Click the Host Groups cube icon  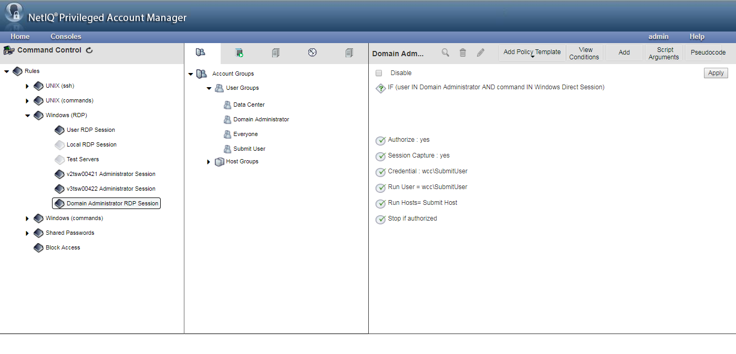[220, 162]
